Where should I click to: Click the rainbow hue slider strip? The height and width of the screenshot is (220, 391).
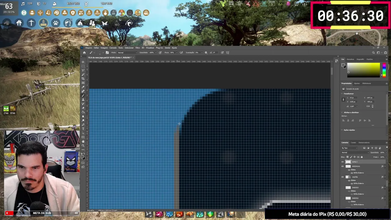coord(384,70)
